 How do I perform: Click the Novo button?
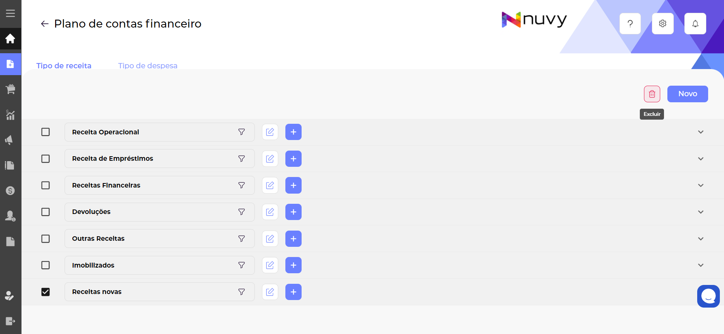point(687,94)
